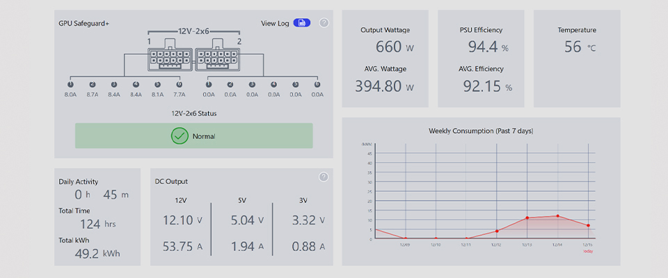This screenshot has width=668, height=278.
Task: Click pin 5 marker reading 8.1A
Action: 157,84
